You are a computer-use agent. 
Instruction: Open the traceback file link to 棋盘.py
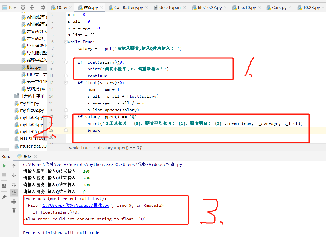point(76,205)
